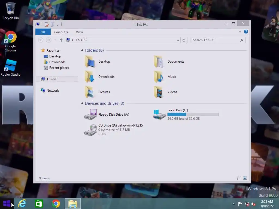Open Internet Explorer from the taskbar
This screenshot has height=209, width=279.
(22, 204)
